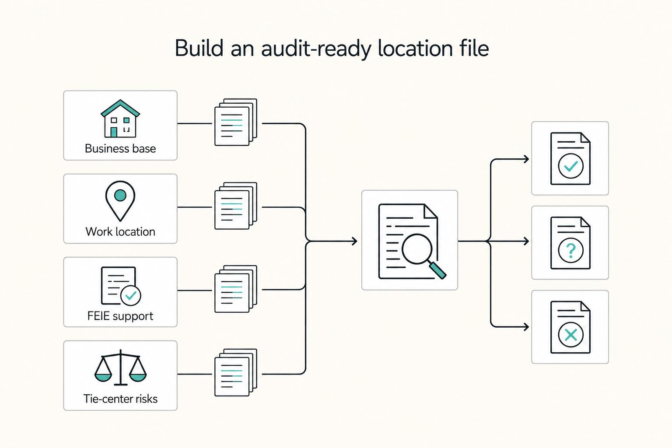Click arrowhead pointing into the review box
672x448 pixels.
[354, 241]
